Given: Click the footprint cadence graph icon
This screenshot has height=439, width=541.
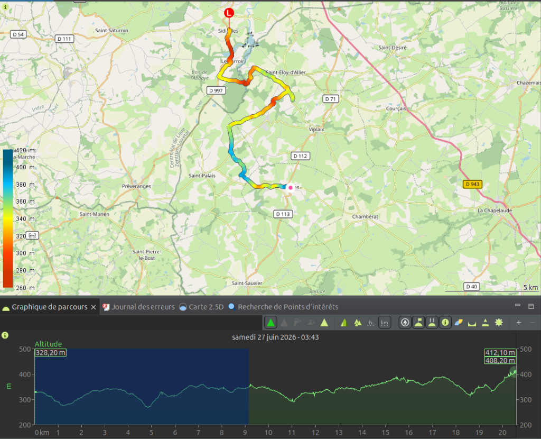Looking at the screenshot, I should click(x=297, y=323).
